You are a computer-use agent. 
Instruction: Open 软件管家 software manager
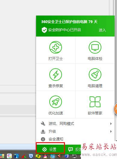pos(95,102)
